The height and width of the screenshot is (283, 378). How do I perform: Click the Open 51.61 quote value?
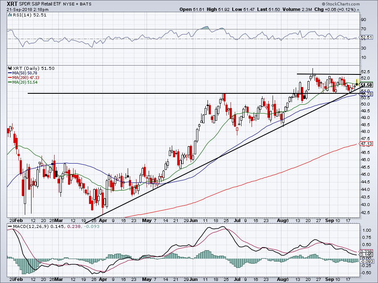tap(192, 9)
